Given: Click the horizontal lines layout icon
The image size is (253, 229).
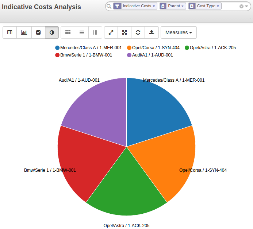Looking at the screenshot, I should 82,32.
